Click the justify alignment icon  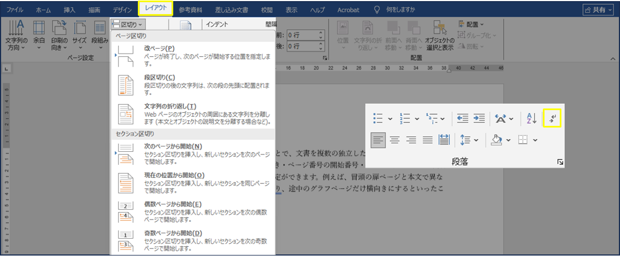click(x=428, y=140)
